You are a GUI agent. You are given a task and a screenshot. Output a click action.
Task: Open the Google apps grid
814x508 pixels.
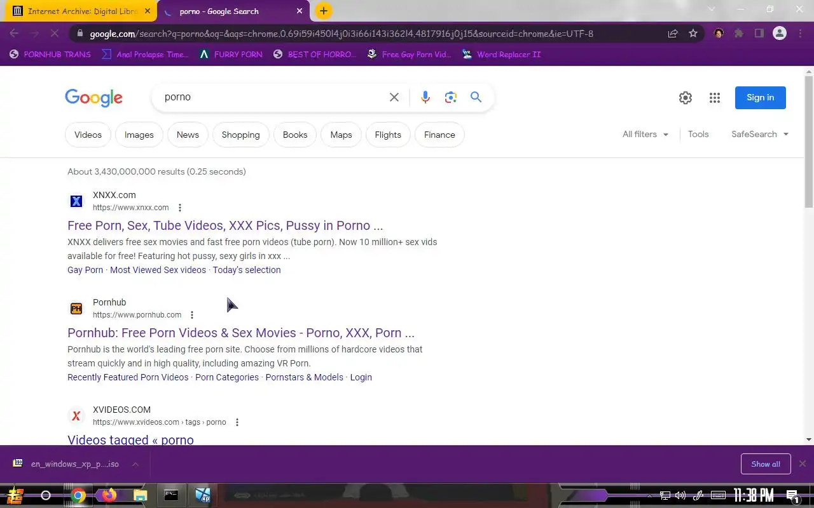[x=715, y=98]
